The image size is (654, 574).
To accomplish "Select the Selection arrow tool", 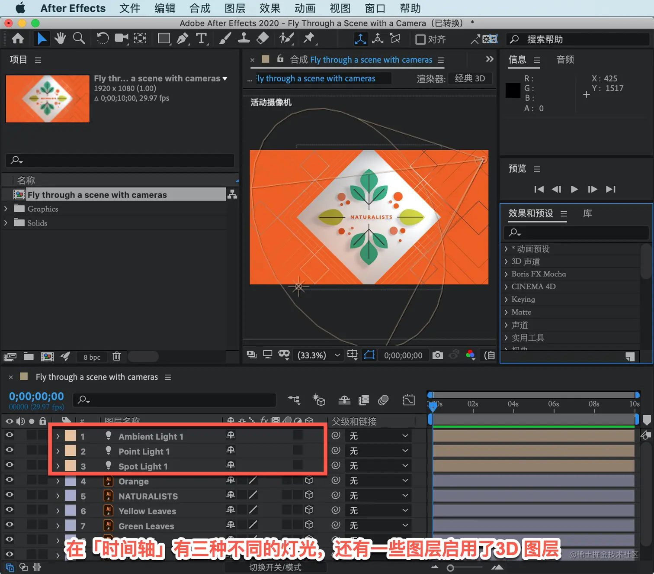I will 42,39.
